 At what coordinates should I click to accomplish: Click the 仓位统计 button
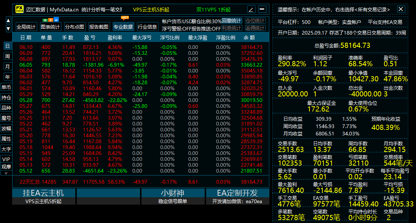tap(255, 21)
